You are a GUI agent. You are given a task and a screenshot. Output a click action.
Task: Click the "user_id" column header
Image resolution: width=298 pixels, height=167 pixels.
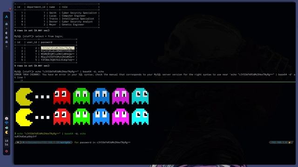(x=32, y=42)
